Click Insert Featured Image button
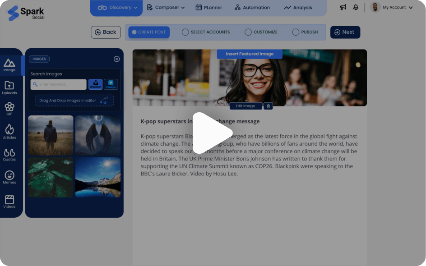Image resolution: width=426 pixels, height=266 pixels. click(x=250, y=54)
